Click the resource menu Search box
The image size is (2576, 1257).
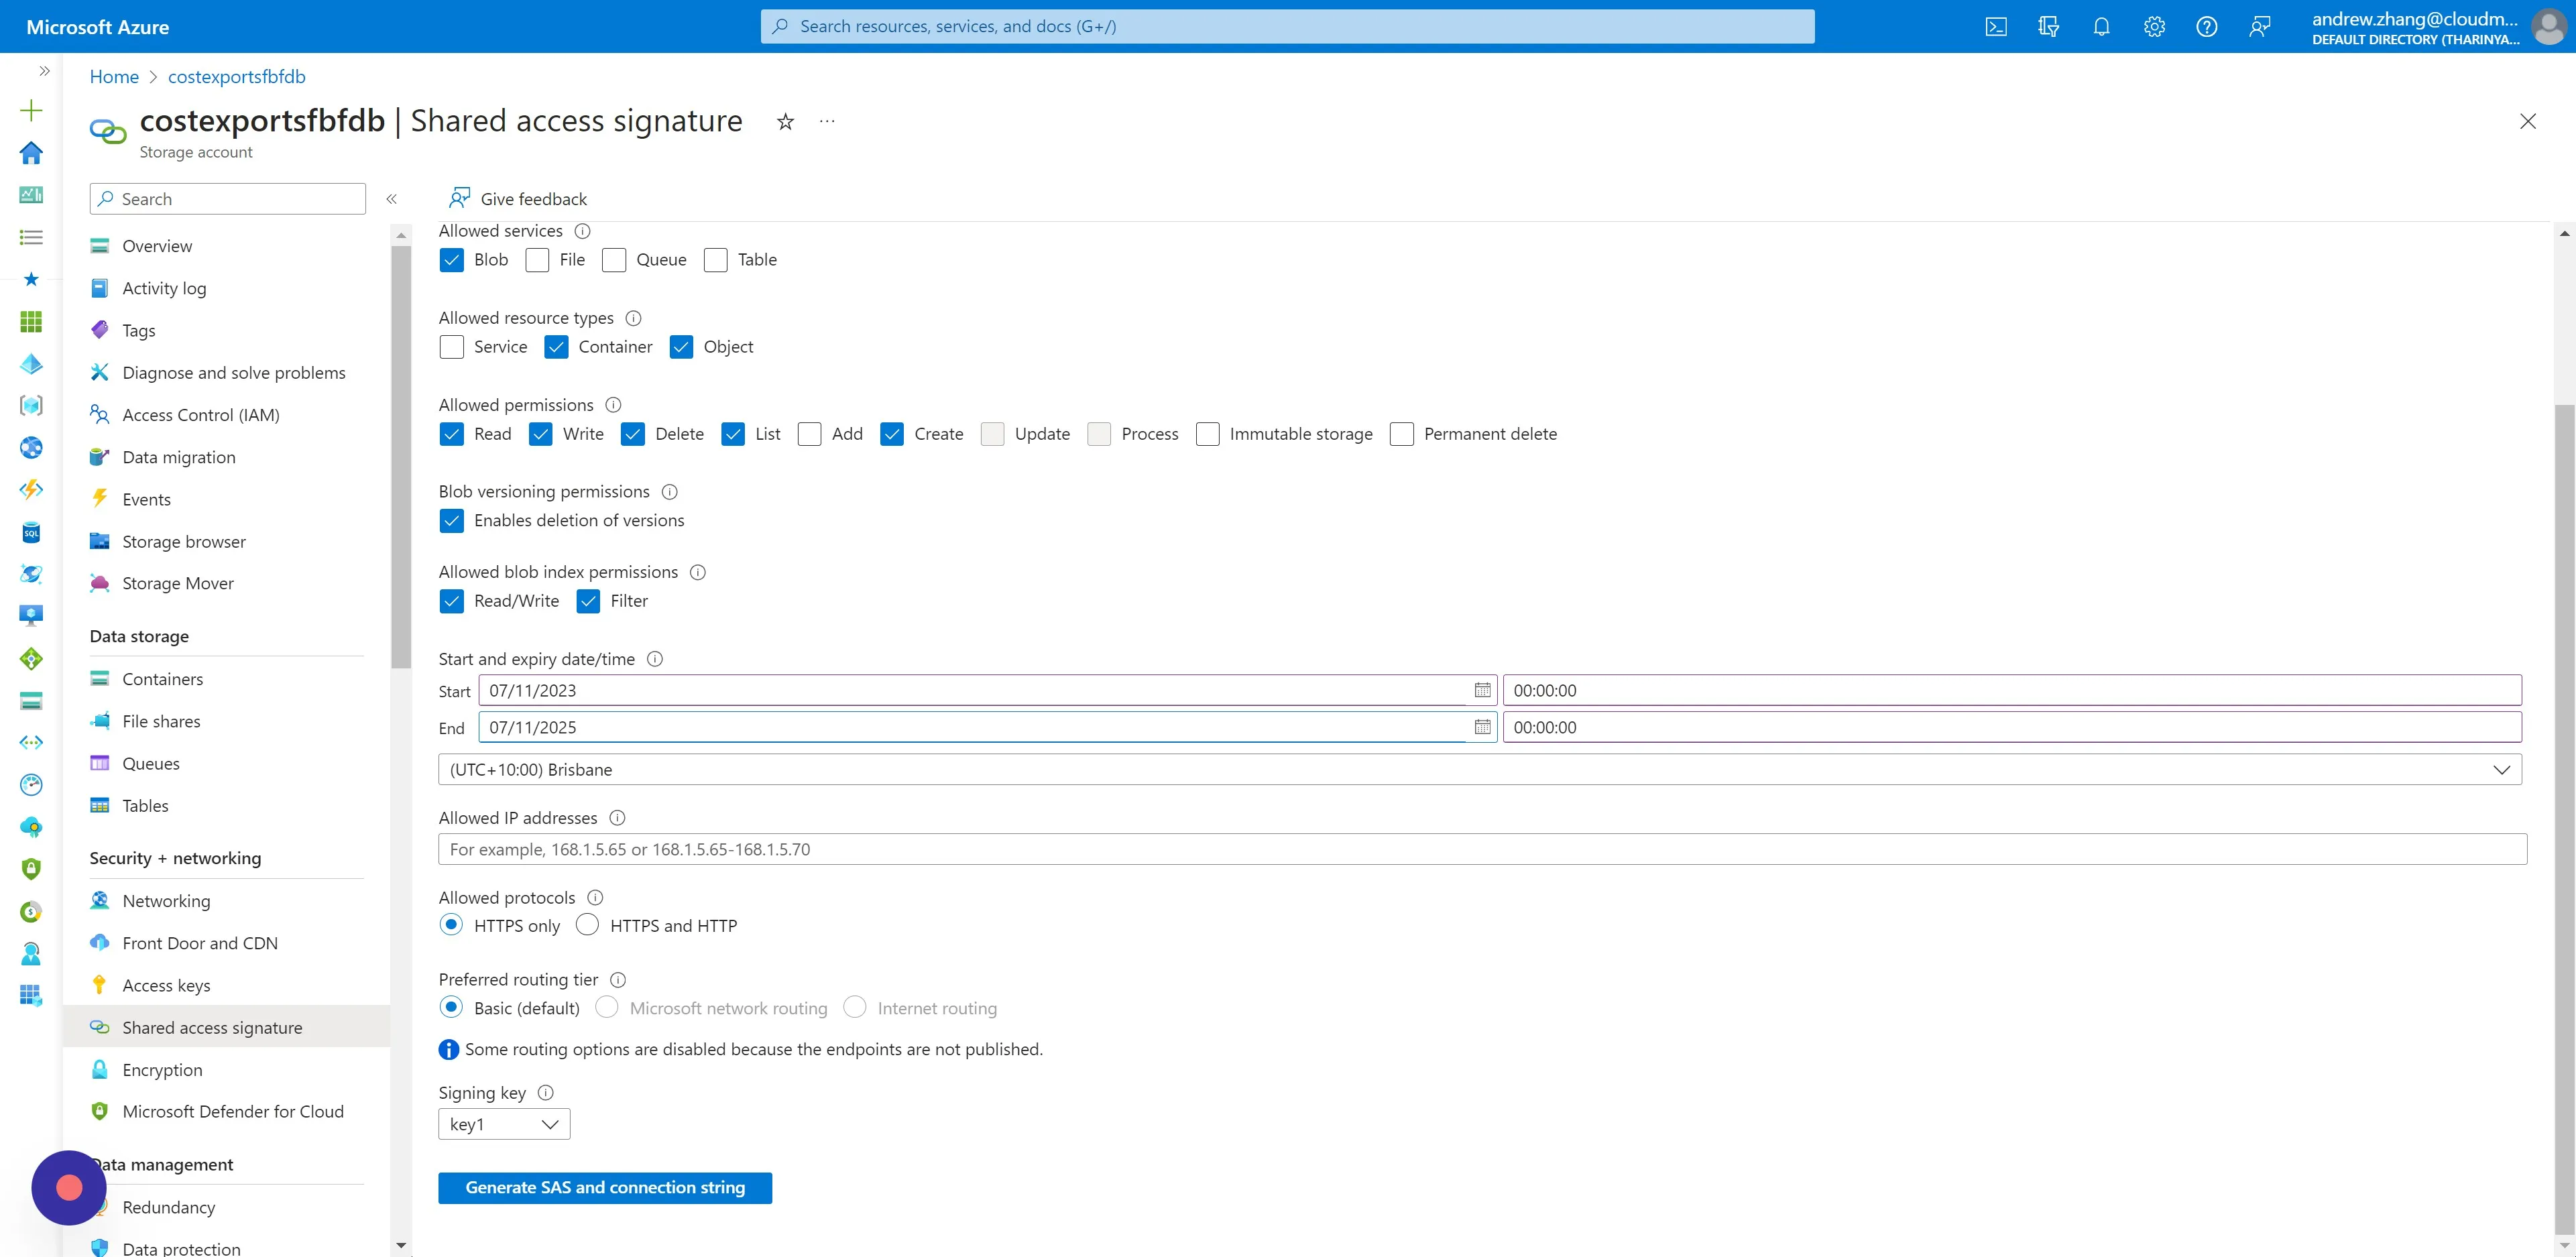(227, 199)
